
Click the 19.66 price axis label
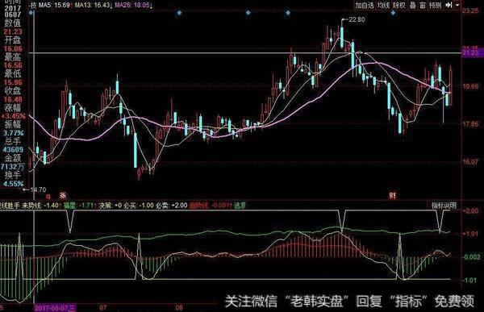[470, 86]
